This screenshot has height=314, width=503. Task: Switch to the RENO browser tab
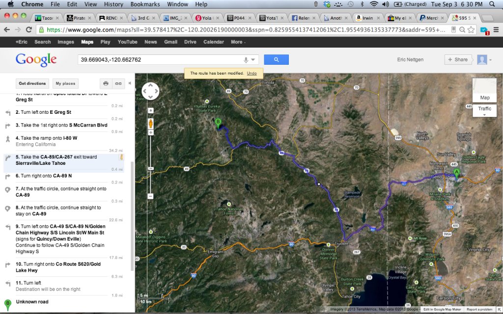coord(111,18)
